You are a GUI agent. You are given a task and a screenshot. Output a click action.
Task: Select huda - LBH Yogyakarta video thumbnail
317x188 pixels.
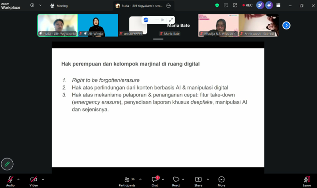pos(58,25)
